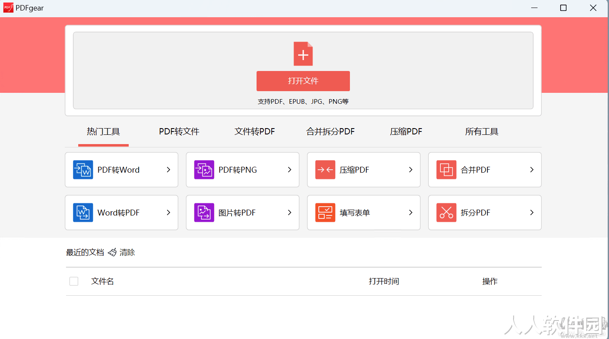Screen dimensions: 609x339
Task: Expand the 图片转PDF card chevron
Action: (289, 213)
